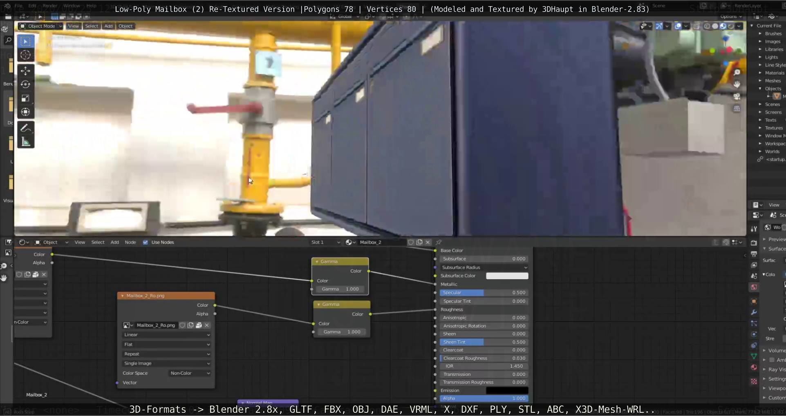Open the Tool properties tab
The height and width of the screenshot is (416, 786).
[754, 229]
